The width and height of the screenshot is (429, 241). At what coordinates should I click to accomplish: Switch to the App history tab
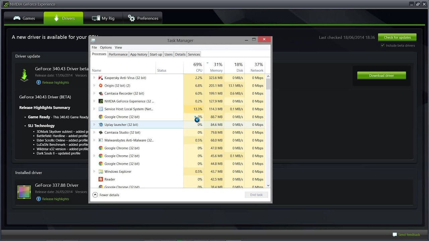(x=139, y=54)
